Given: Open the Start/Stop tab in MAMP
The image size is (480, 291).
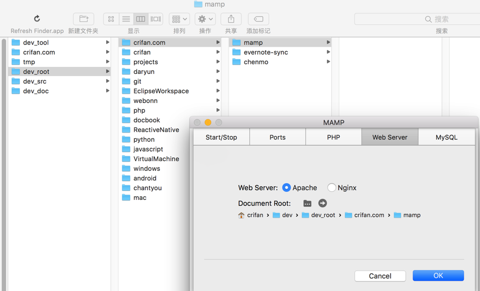Looking at the screenshot, I should pyautogui.click(x=221, y=137).
